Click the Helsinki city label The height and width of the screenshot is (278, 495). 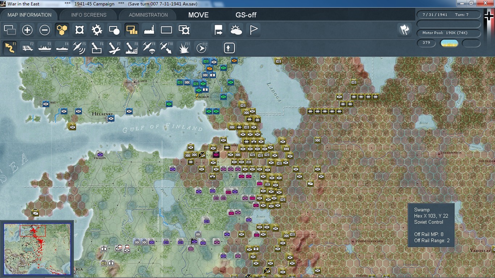point(103,114)
